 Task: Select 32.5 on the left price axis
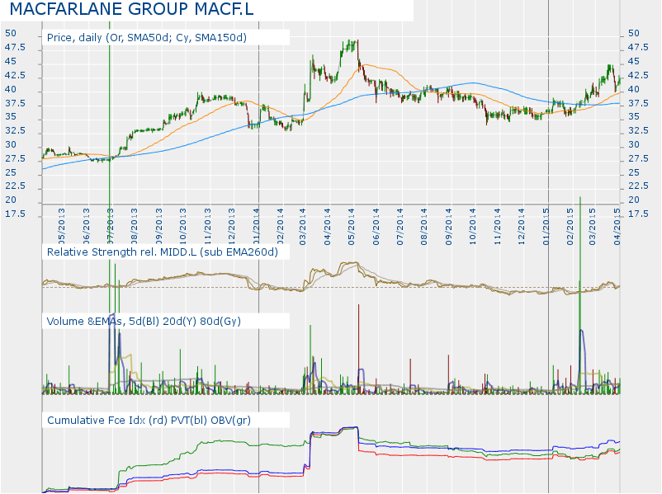[15, 131]
